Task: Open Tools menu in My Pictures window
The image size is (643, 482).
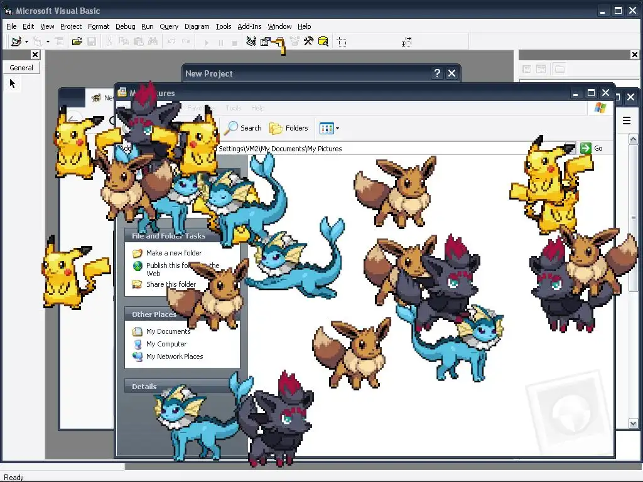Action: click(234, 108)
